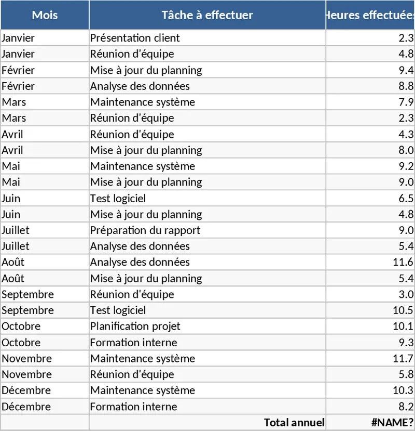
Task: Click the hours cell showing 3.0
Action: [370, 294]
